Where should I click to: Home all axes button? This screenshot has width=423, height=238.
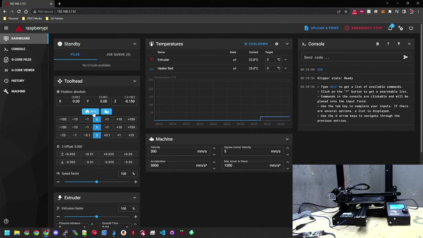click(90, 111)
